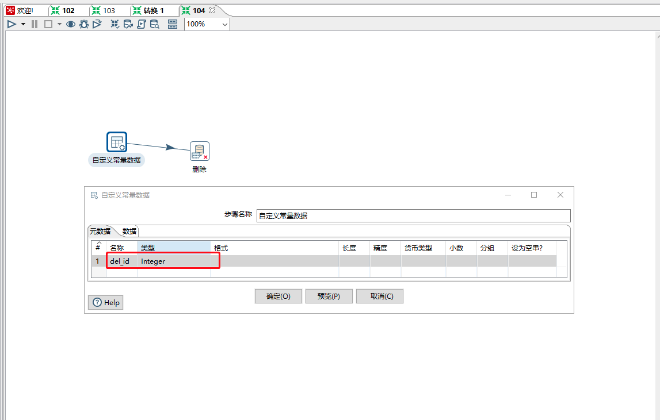Viewport: 660px width, 420px height.
Task: Select the 自定义常量数据 step on the canvas
Action: coord(117,141)
